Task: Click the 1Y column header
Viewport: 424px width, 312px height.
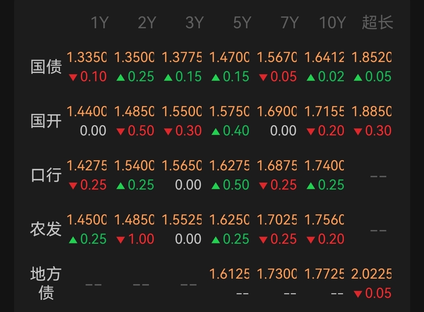Action: click(x=99, y=22)
